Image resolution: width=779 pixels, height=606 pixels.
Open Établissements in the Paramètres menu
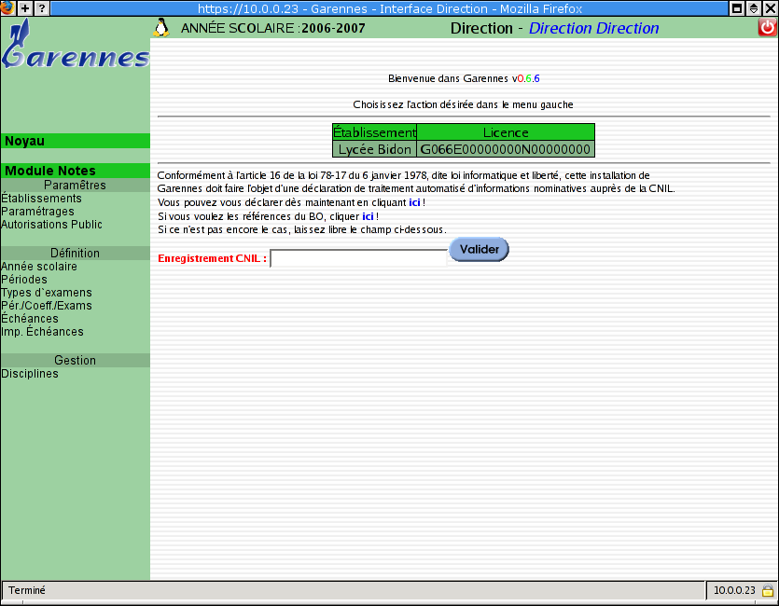(41, 199)
